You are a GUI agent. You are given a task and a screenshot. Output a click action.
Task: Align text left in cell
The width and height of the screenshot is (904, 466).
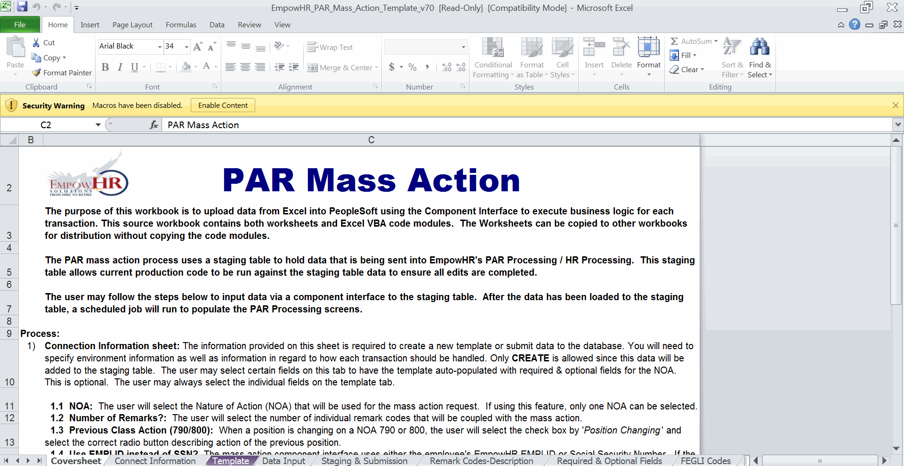(231, 67)
